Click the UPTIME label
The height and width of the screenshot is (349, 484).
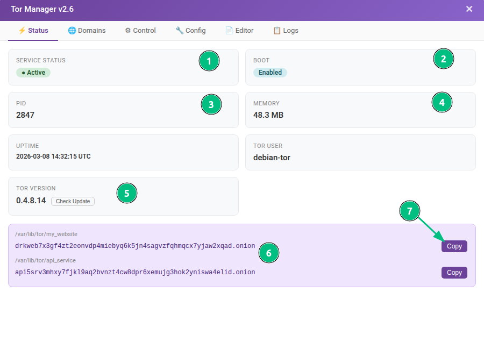click(27, 146)
